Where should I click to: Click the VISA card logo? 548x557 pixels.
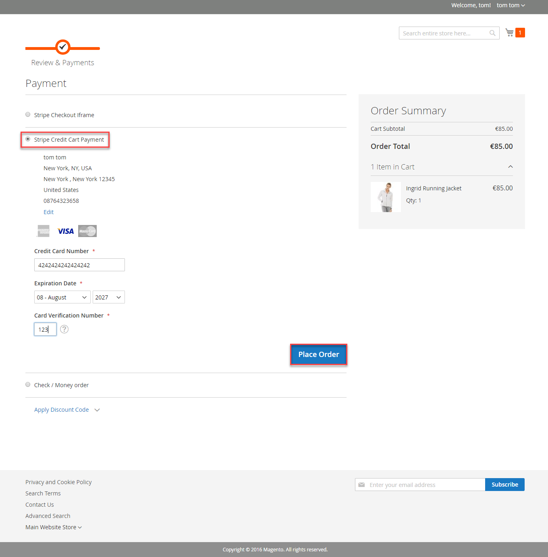point(65,231)
